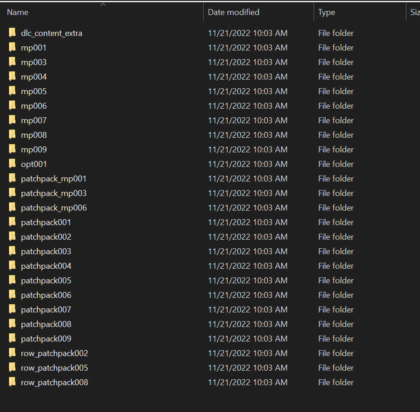Screen dimensions: 420x412
Task: Click the patchpack002 folder icon
Action: 12,236
